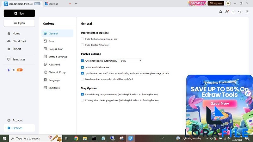Go to Home in the sidebar

(19, 34)
